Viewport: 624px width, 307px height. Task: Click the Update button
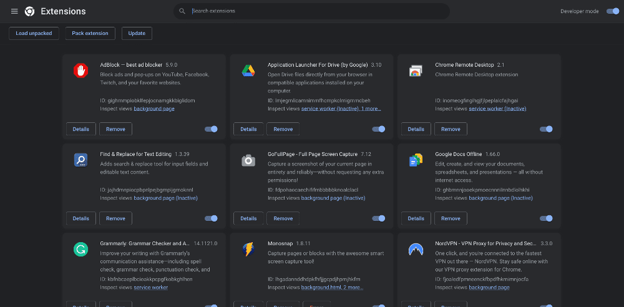tap(137, 34)
